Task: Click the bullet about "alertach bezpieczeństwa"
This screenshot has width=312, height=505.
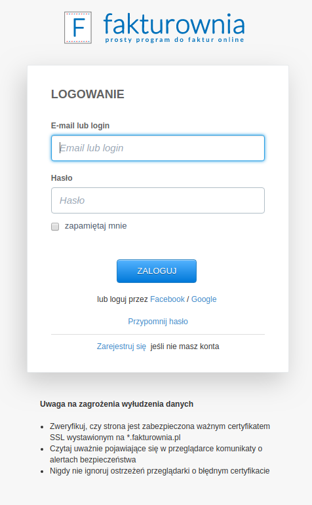Action: click(156, 454)
